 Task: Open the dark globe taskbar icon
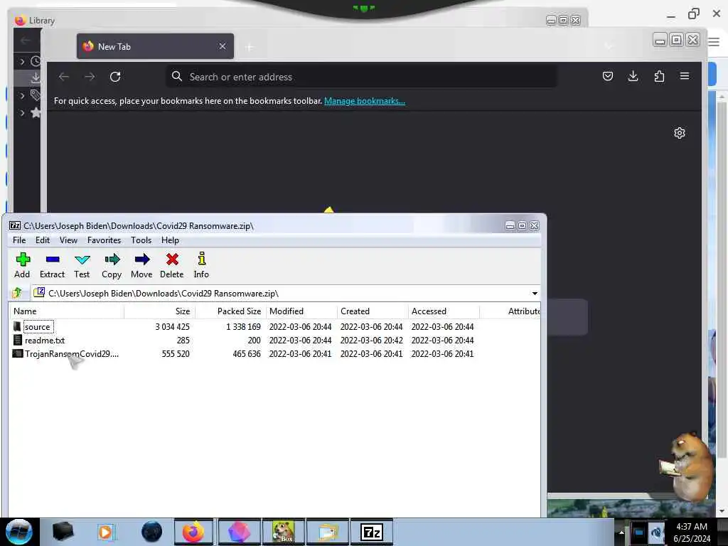click(x=151, y=532)
